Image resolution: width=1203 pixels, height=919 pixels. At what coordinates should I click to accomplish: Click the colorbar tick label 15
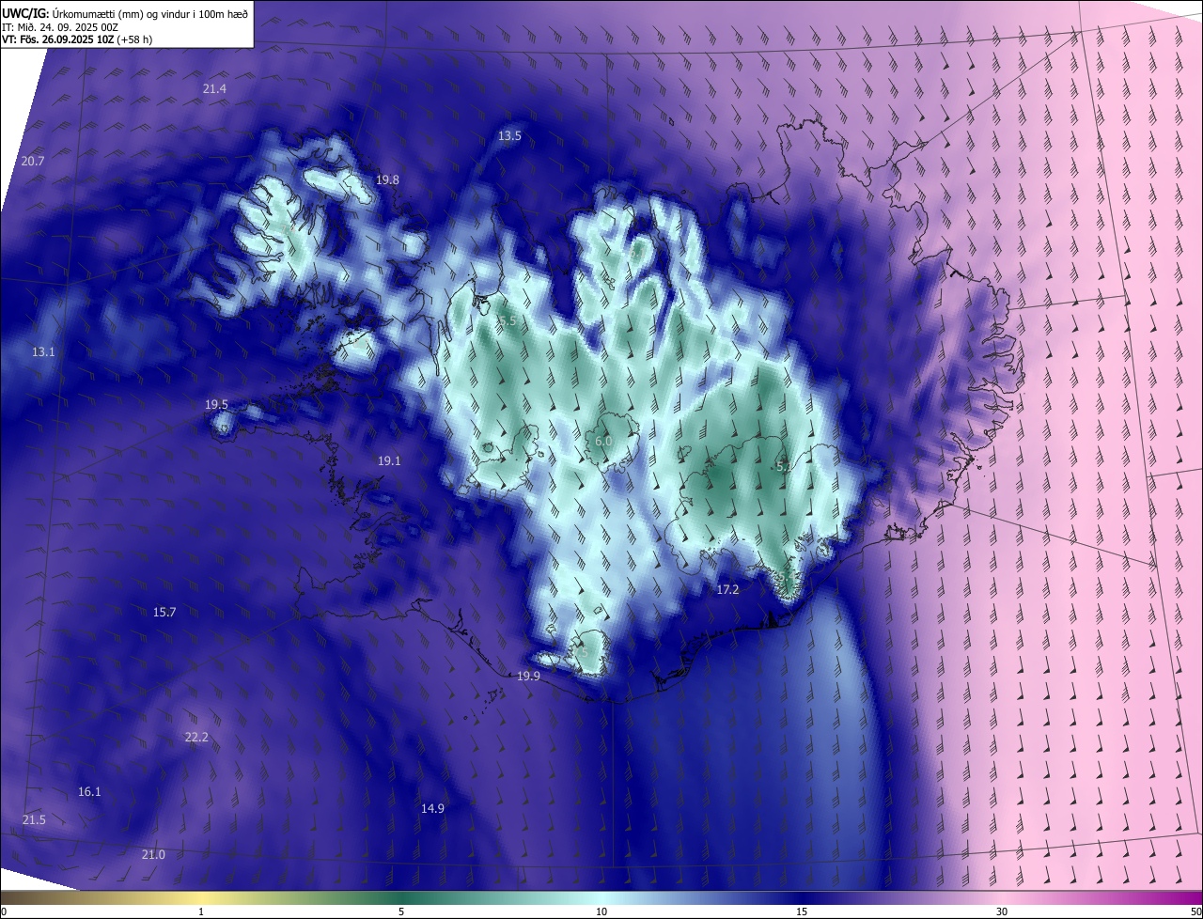click(x=802, y=911)
